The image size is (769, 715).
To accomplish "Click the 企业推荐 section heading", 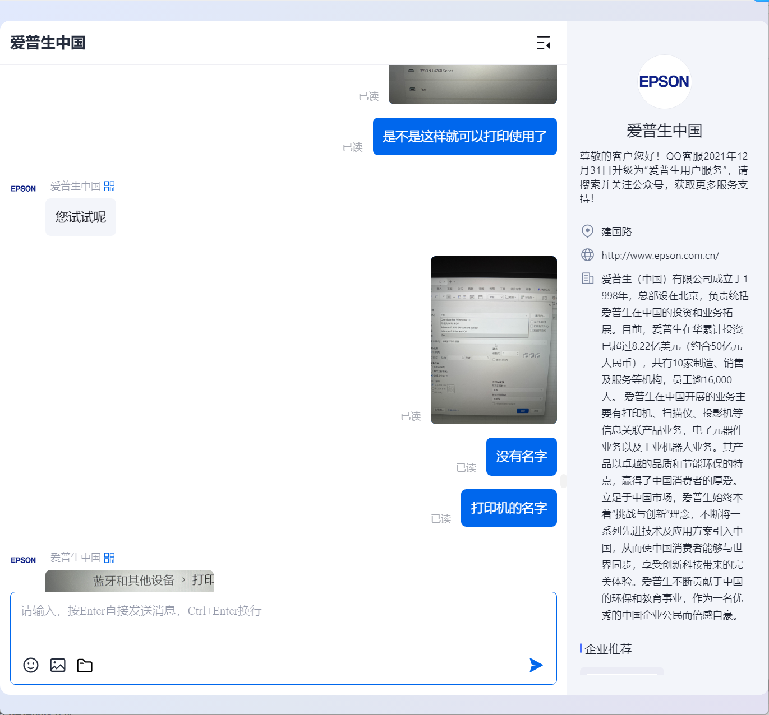I will pyautogui.click(x=608, y=649).
